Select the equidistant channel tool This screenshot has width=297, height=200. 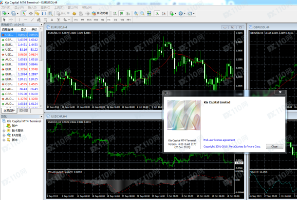point(39,20)
